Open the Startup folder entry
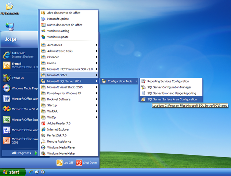 69,105
